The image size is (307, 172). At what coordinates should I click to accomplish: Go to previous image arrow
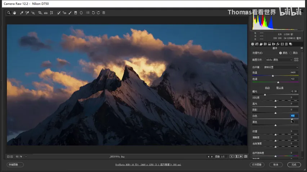coord(209,157)
